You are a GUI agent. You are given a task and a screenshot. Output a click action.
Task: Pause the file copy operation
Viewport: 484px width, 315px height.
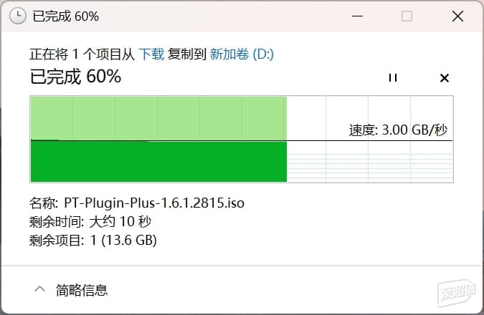pos(393,77)
